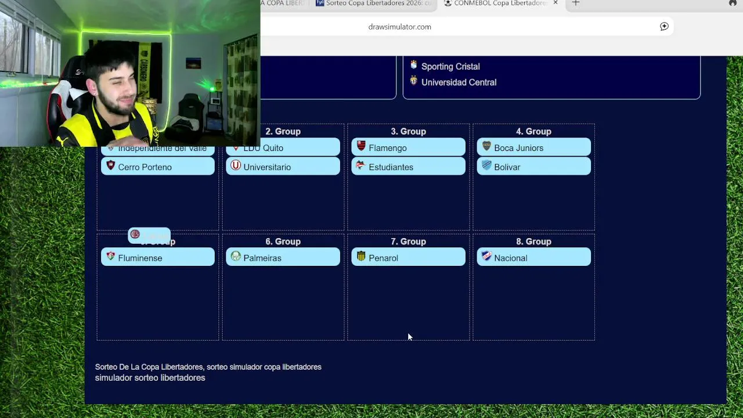
Task: Click the Nacional club crest
Action: pyautogui.click(x=486, y=256)
